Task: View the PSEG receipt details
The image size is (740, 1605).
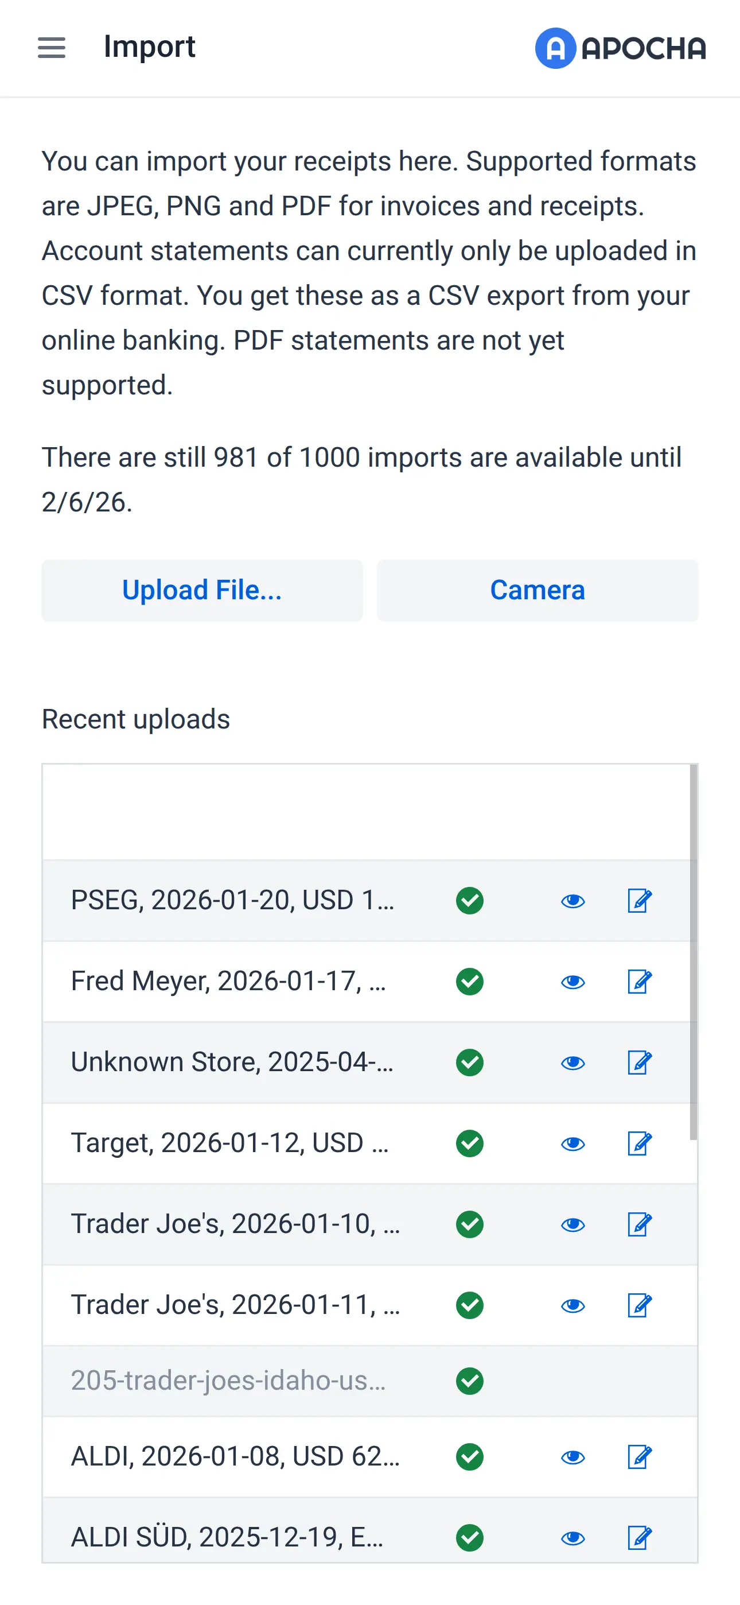Action: pos(572,900)
